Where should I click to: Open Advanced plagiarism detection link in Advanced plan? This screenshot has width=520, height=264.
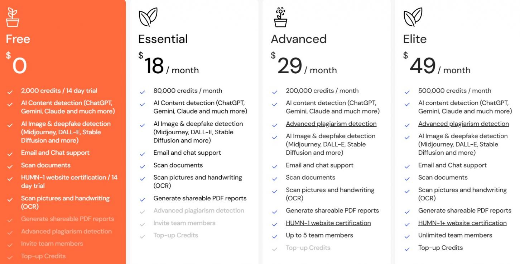pyautogui.click(x=331, y=124)
